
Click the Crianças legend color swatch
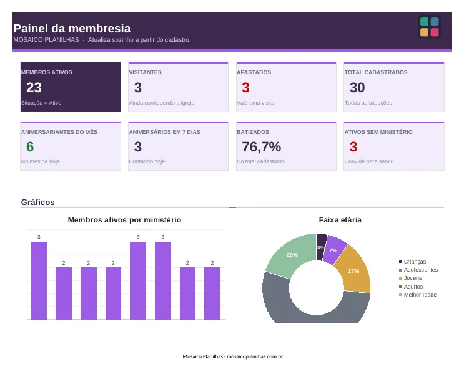click(x=400, y=262)
